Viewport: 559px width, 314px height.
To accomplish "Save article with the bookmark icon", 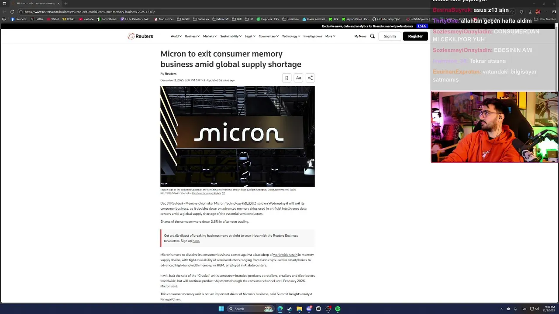I will 286,78.
